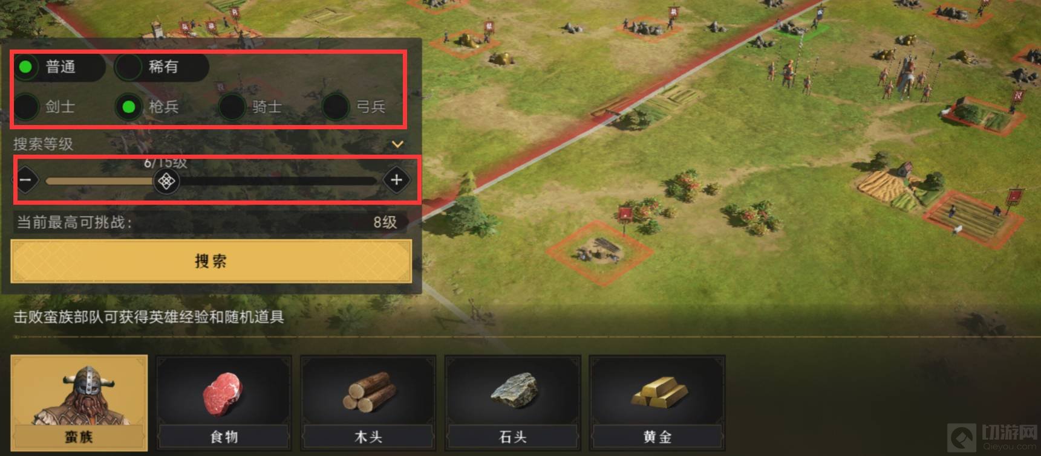Viewport: 1041px width, 456px height.
Task: Collapse the 搜索等级 chevron
Action: 397,144
